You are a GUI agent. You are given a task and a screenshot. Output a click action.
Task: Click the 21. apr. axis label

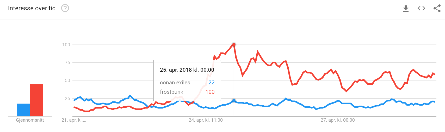point(73,120)
